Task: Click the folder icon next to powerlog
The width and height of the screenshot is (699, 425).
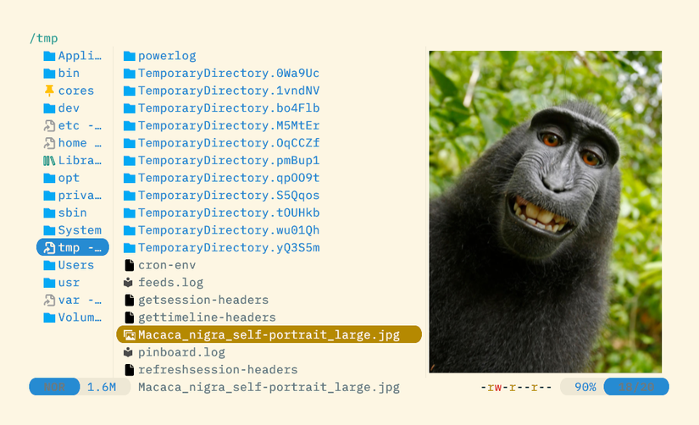Action: click(130, 56)
